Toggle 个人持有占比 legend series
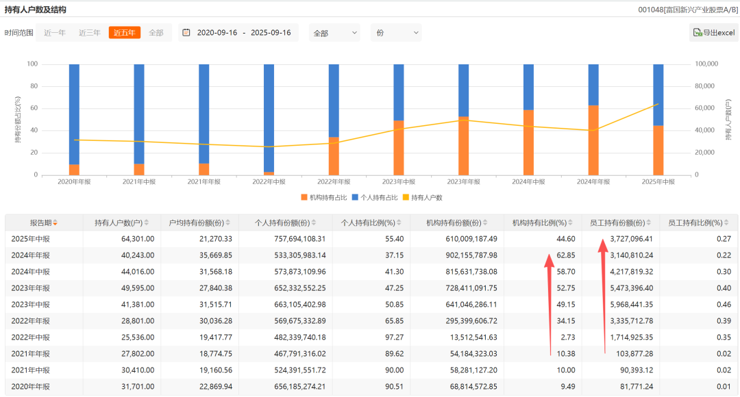740x397 pixels. [375, 198]
